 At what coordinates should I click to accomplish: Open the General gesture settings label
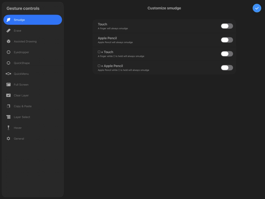(x=19, y=139)
